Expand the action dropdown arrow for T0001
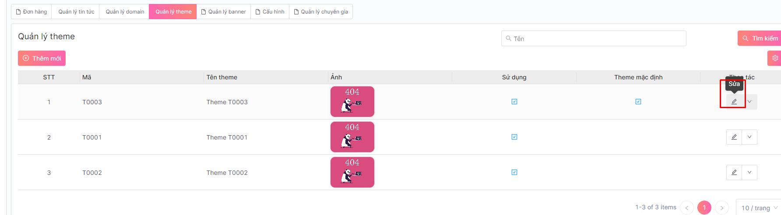Viewport: 781px width, 215px height. (x=749, y=137)
